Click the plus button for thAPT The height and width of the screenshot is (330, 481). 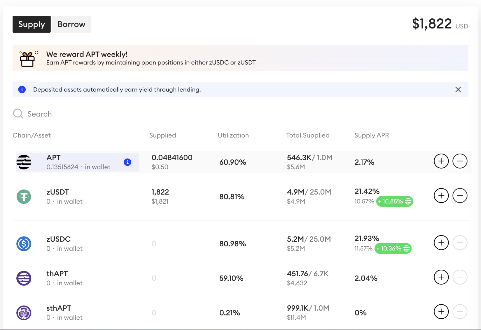click(441, 277)
